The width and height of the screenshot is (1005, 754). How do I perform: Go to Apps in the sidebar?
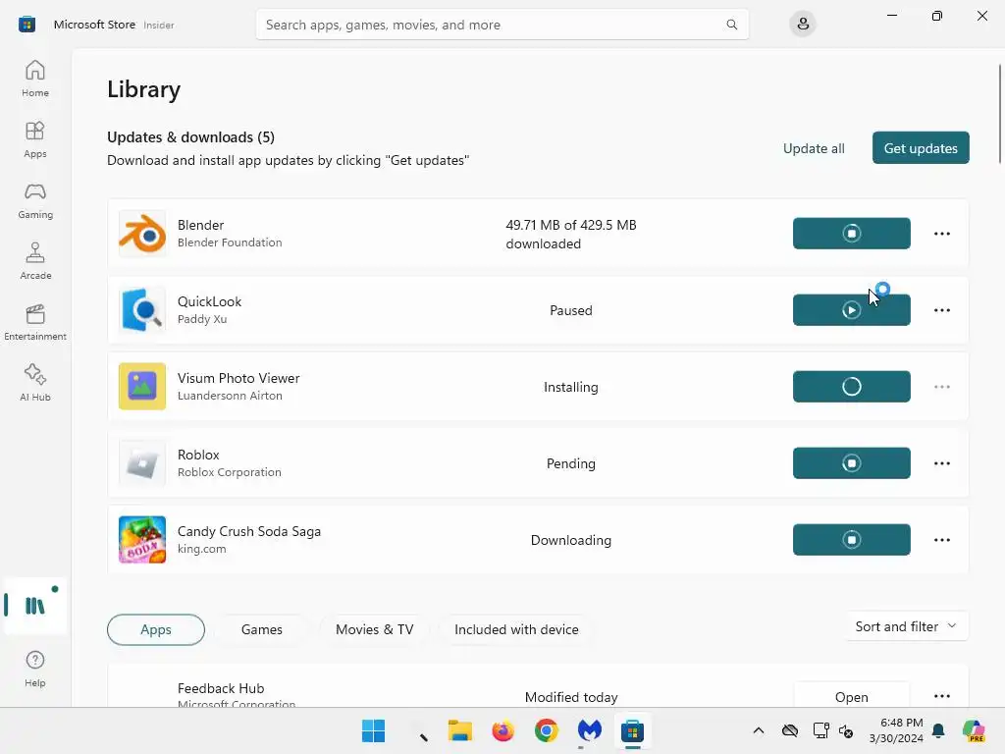35,139
